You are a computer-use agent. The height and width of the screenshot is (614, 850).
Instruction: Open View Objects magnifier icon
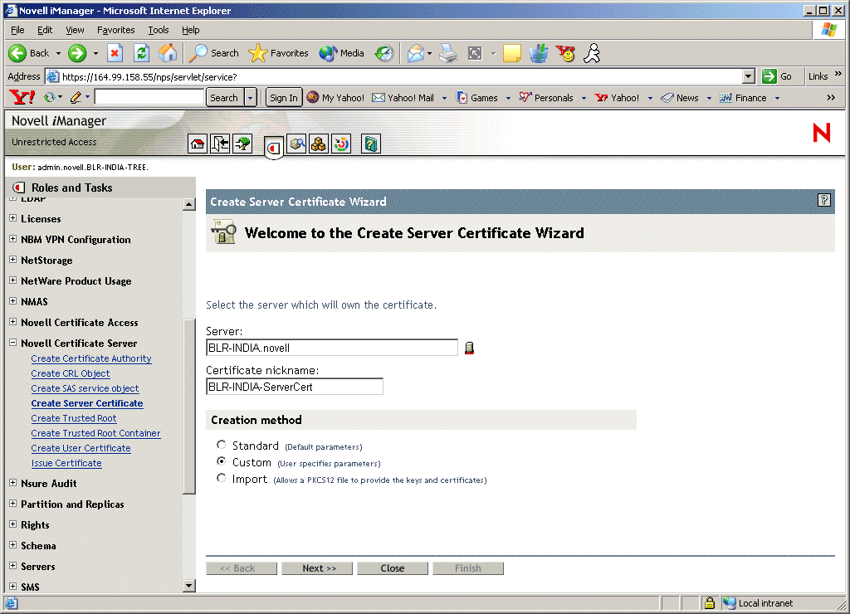[x=296, y=144]
